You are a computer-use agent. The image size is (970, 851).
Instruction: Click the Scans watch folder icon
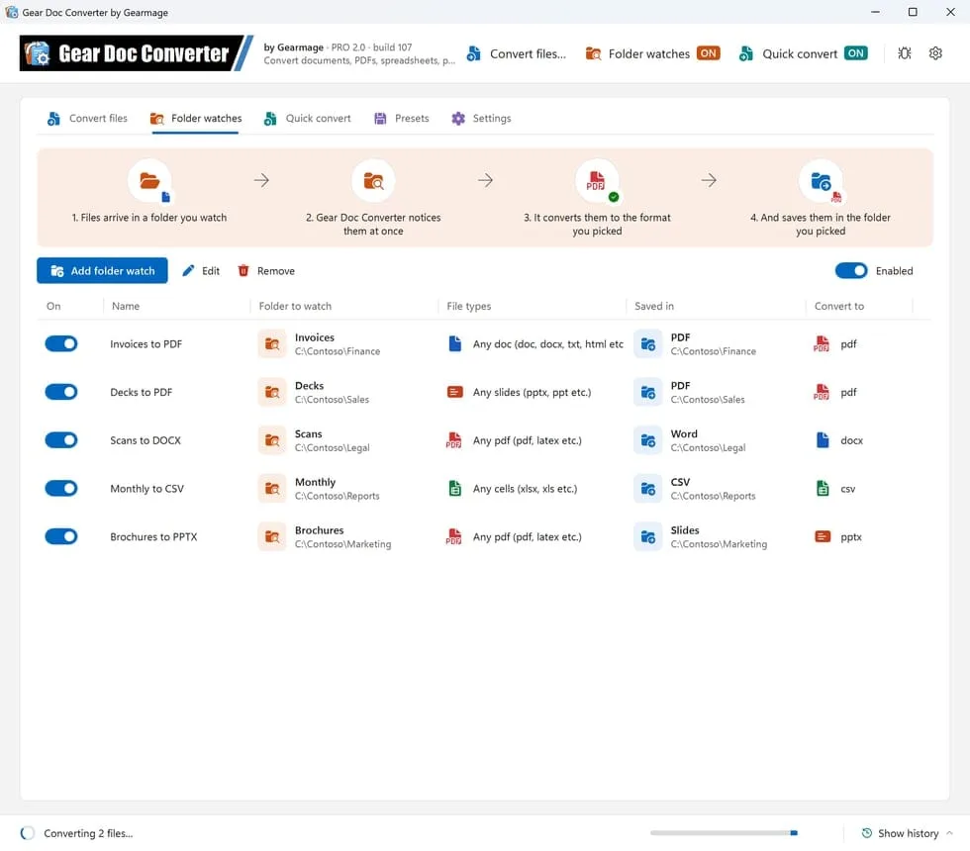(x=272, y=440)
